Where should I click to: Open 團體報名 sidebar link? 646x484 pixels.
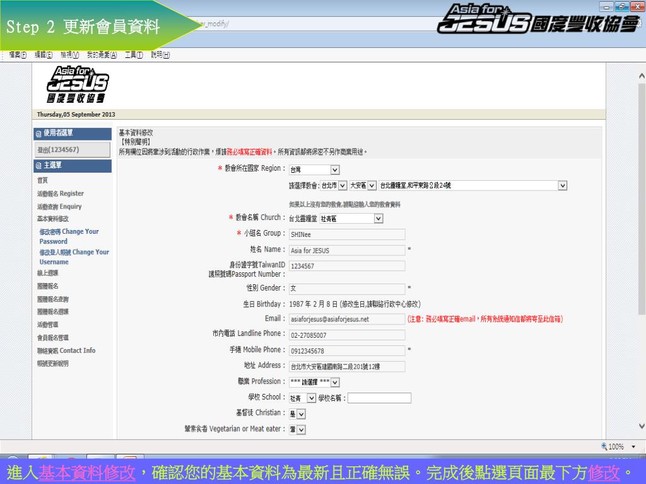48,286
